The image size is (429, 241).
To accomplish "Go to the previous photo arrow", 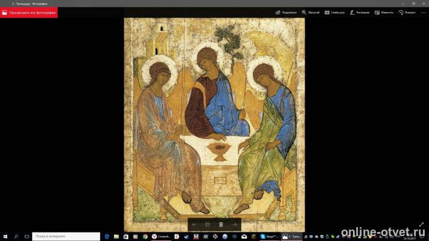I will [x=194, y=225].
